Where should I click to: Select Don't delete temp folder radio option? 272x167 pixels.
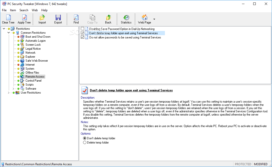[x=85, y=138]
